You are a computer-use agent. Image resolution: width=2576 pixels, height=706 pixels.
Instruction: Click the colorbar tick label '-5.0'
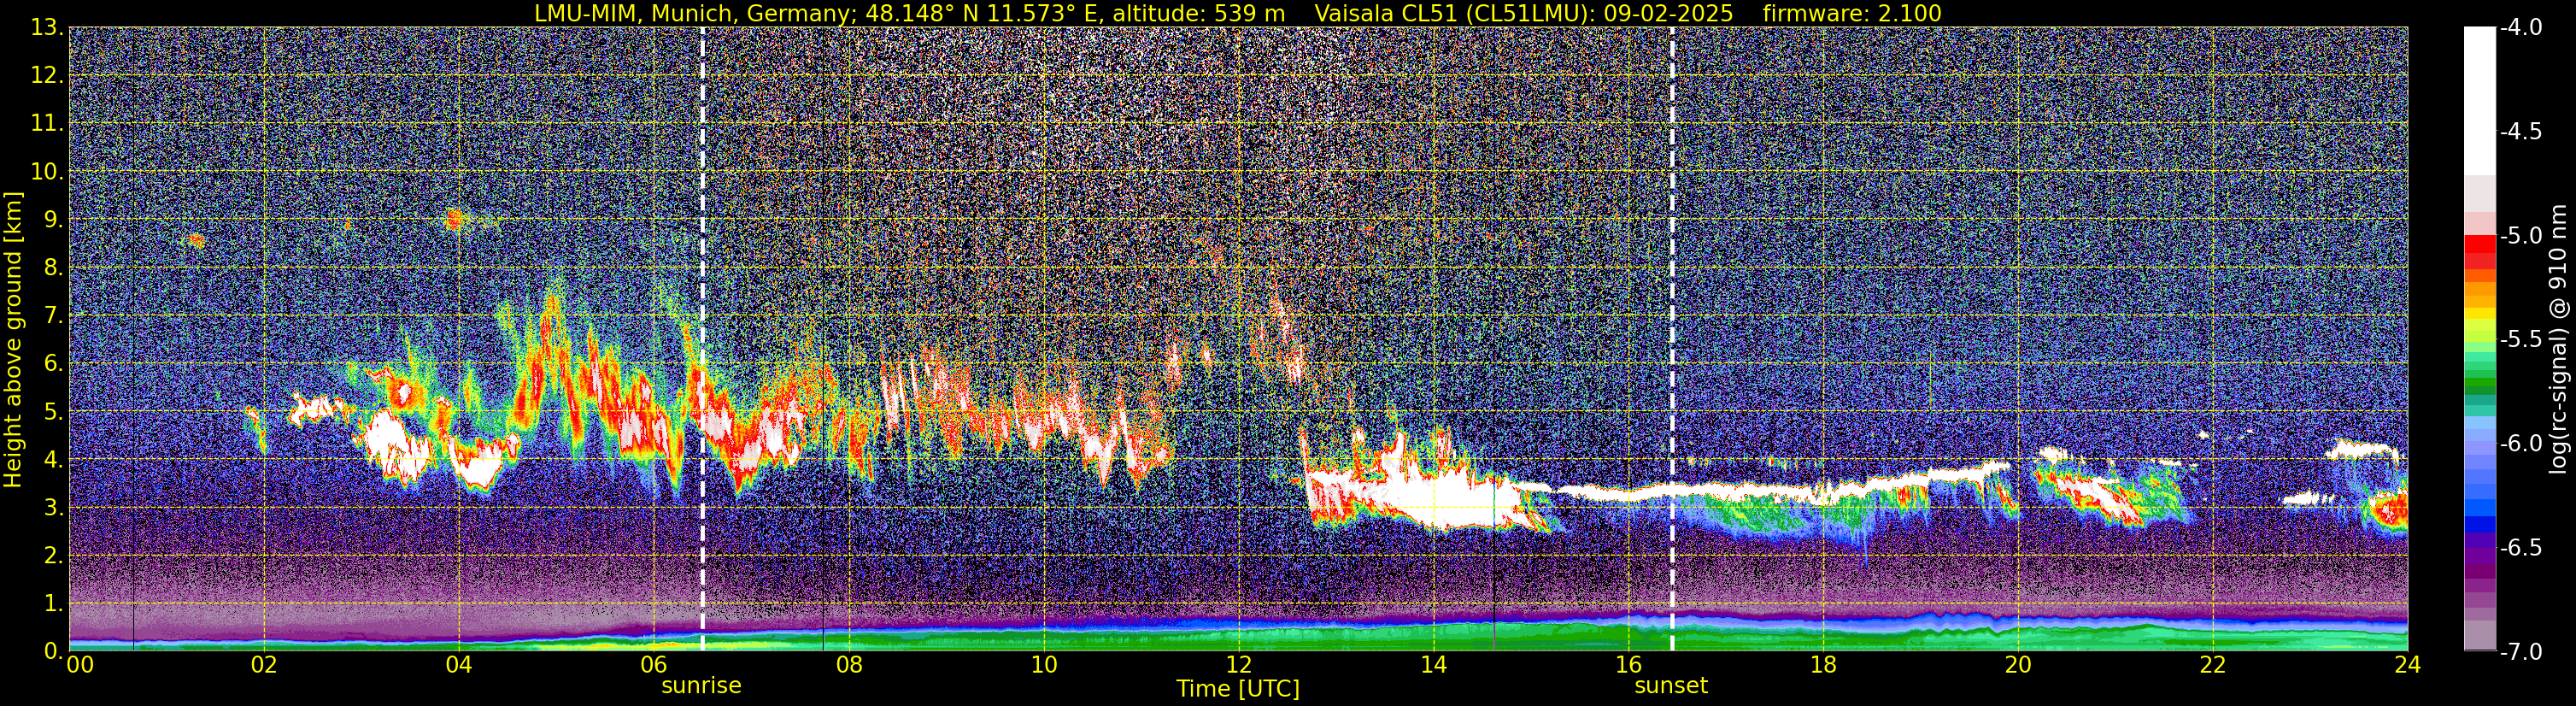click(x=2521, y=235)
